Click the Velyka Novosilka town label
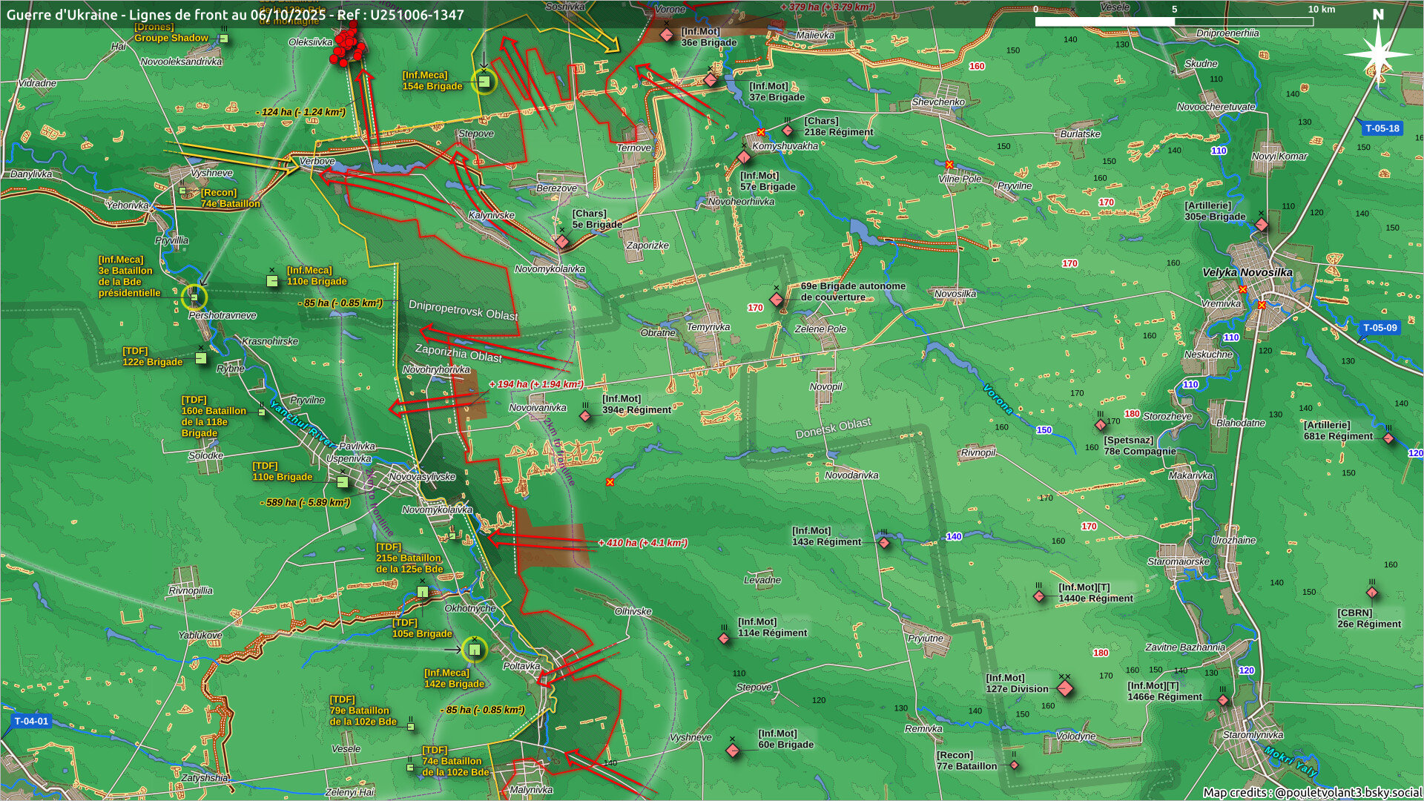 (1247, 272)
